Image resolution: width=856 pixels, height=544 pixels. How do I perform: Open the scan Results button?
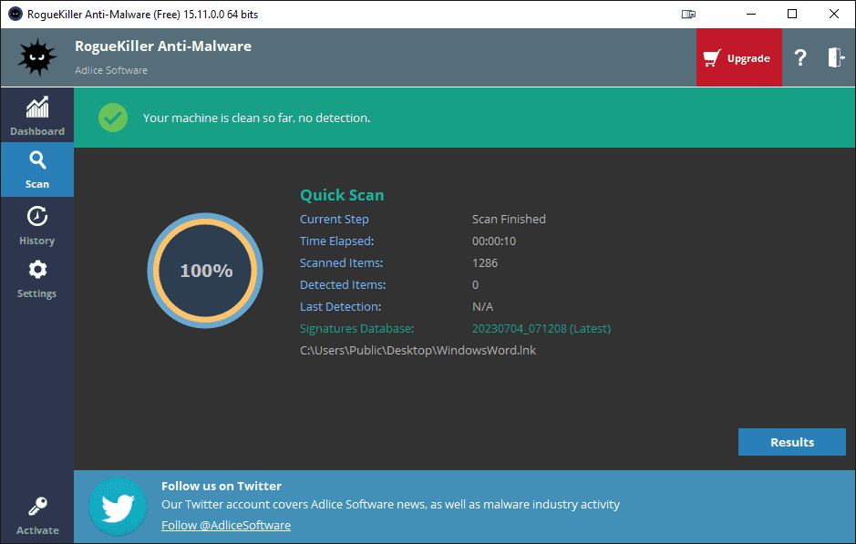[x=791, y=442]
